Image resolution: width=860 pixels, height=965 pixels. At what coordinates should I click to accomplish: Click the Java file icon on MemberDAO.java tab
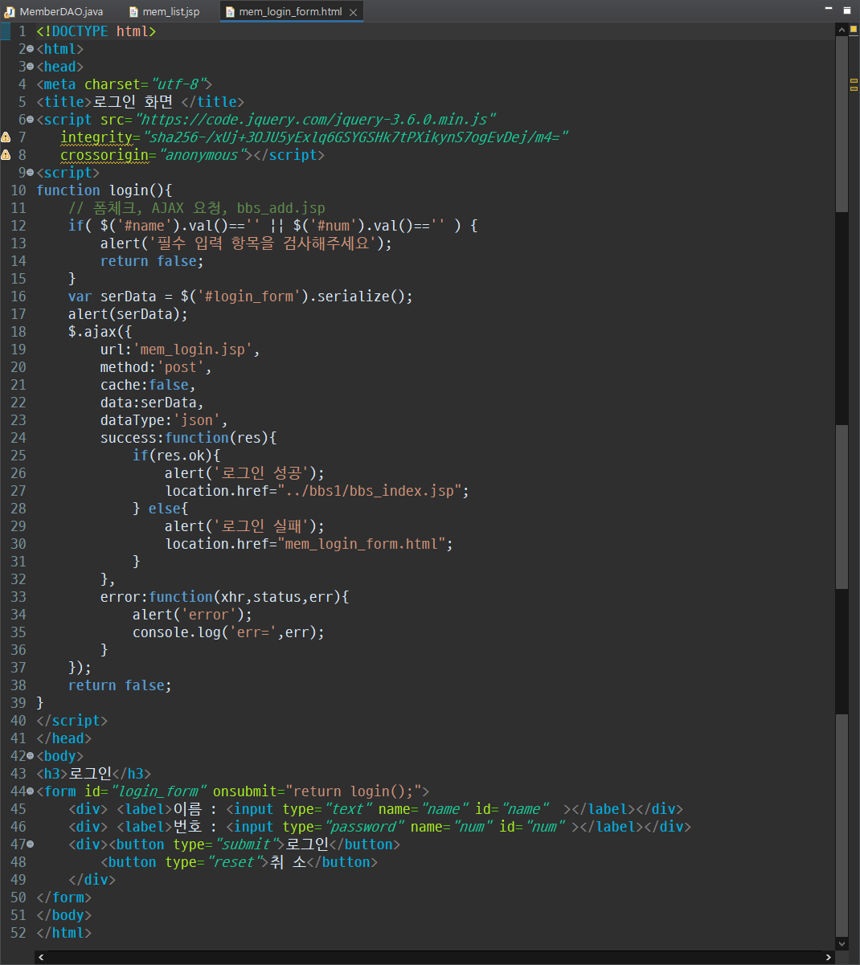click(x=10, y=12)
